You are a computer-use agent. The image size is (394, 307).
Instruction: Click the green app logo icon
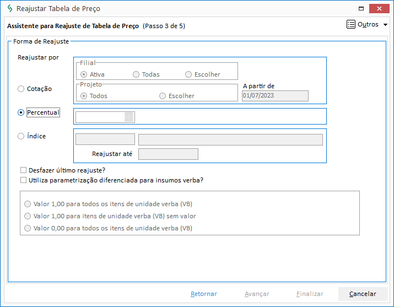tap(10, 8)
